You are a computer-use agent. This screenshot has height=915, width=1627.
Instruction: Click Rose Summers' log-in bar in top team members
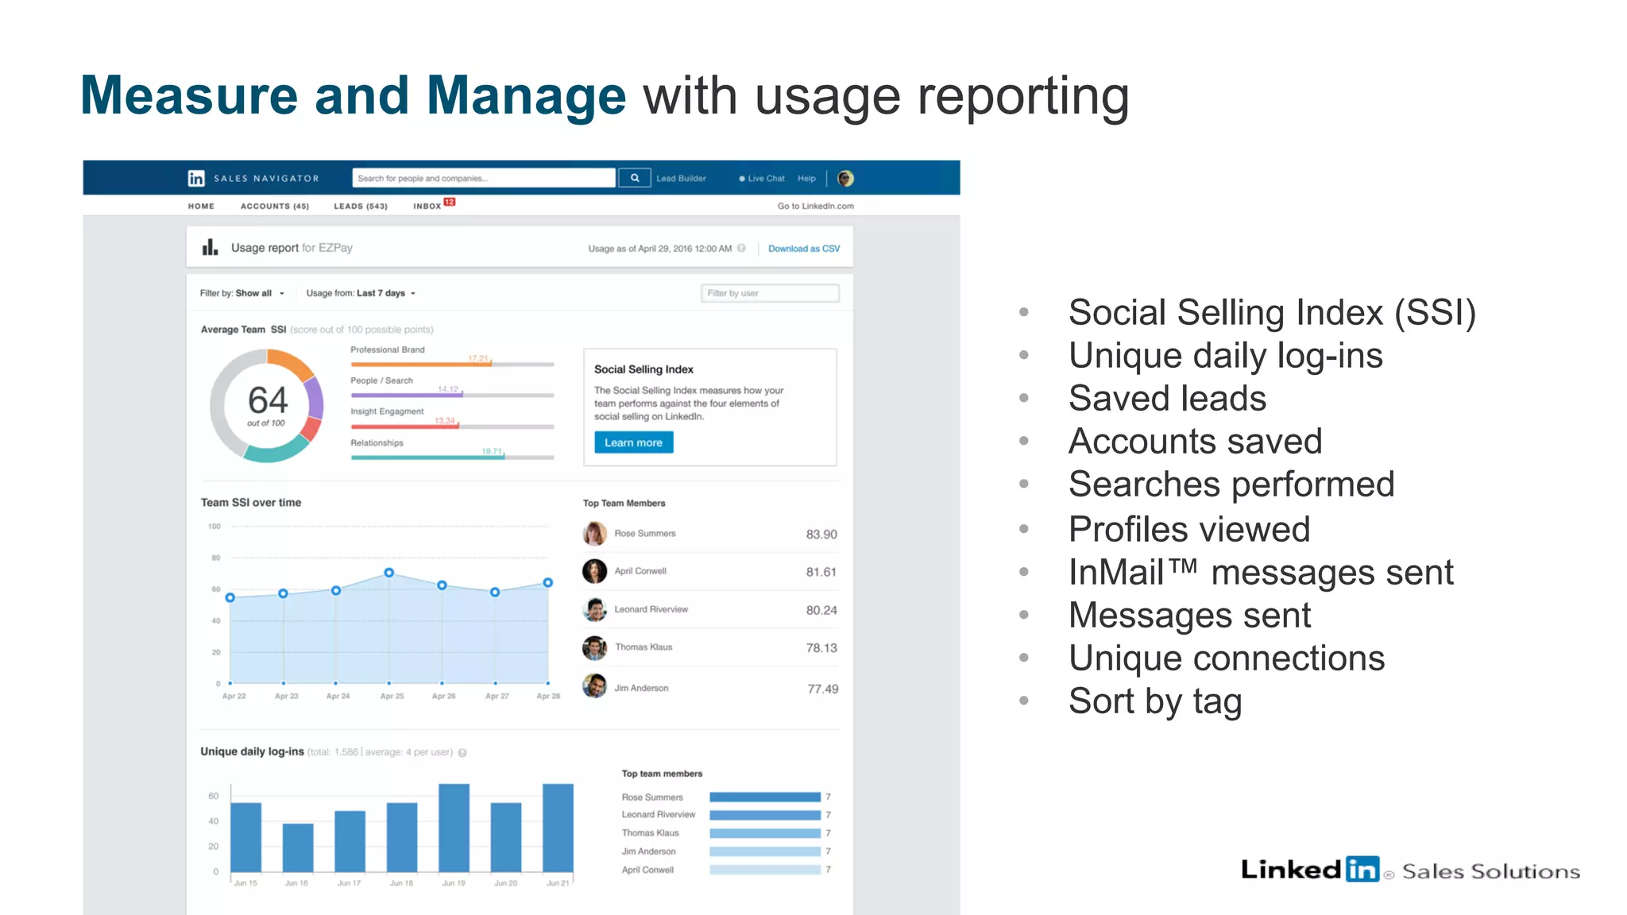tap(765, 797)
